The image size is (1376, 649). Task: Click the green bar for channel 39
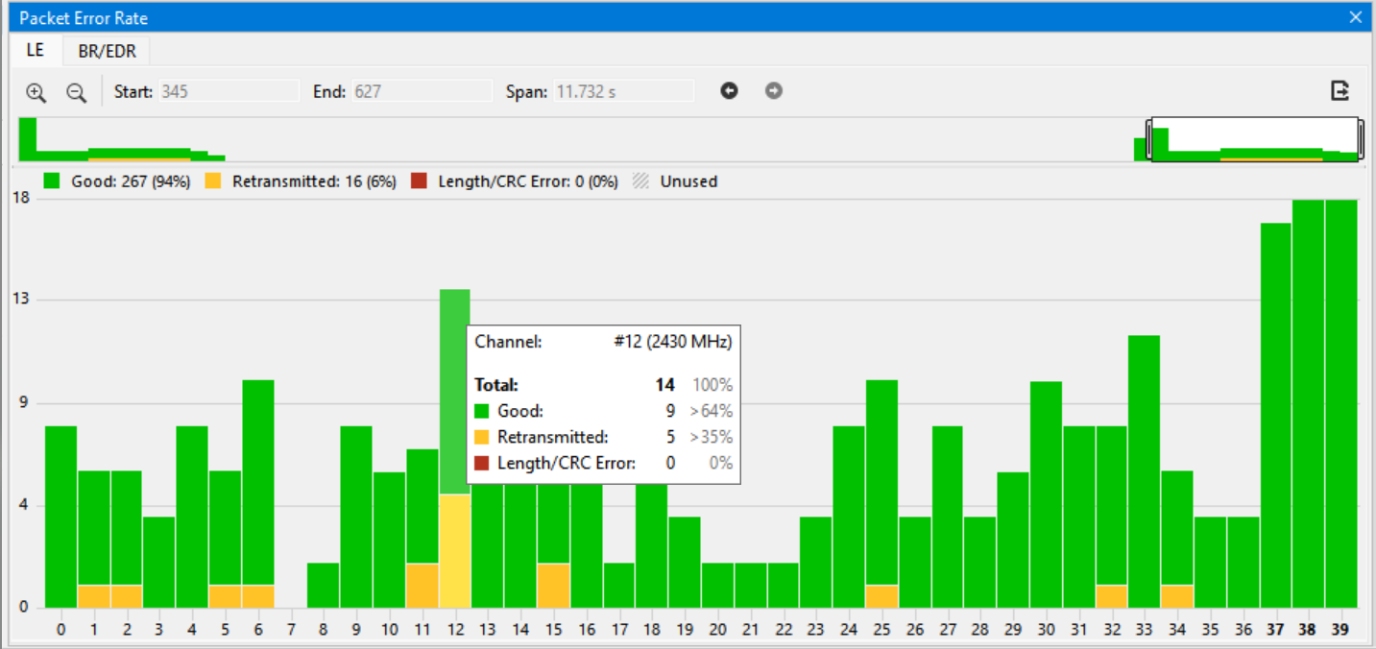1341,403
